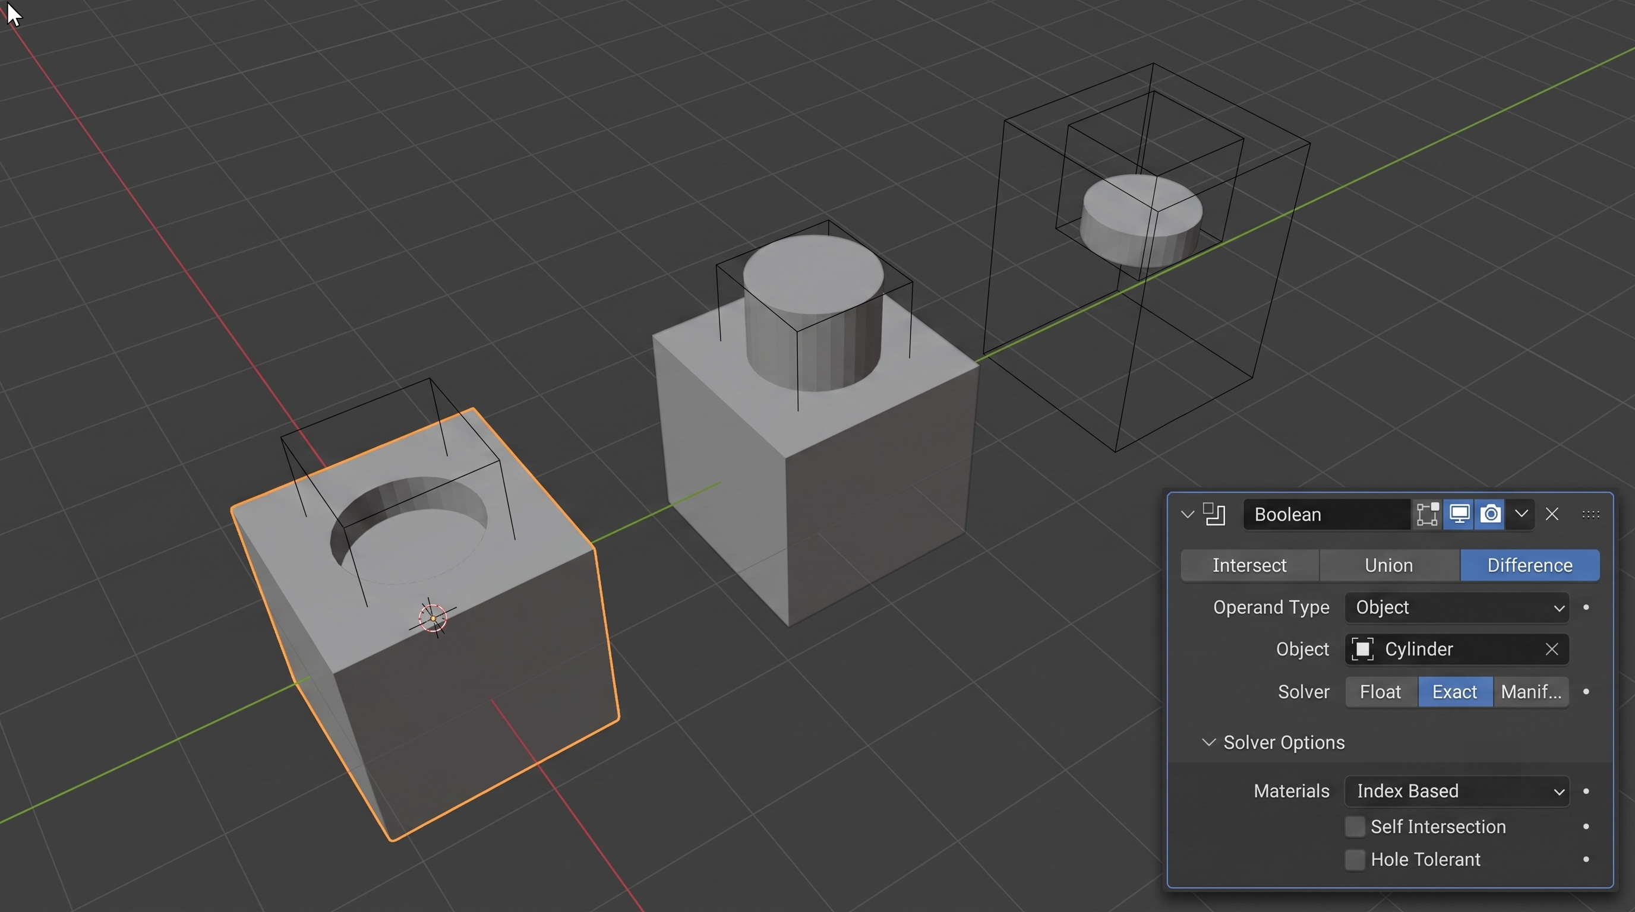Image resolution: width=1635 pixels, height=912 pixels.
Task: Select the Difference operation
Action: click(x=1530, y=565)
